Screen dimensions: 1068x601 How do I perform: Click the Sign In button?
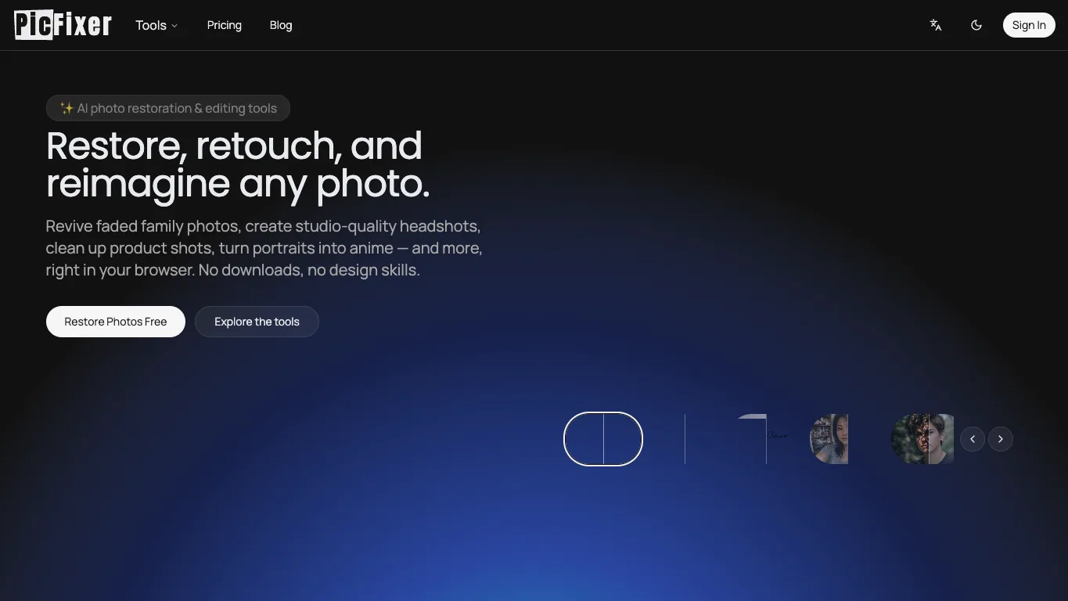pyautogui.click(x=1029, y=25)
